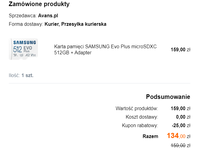The width and height of the screenshot is (200, 152).
Task: Click the crossed-out price 159,00 zł
Action: click(181, 145)
